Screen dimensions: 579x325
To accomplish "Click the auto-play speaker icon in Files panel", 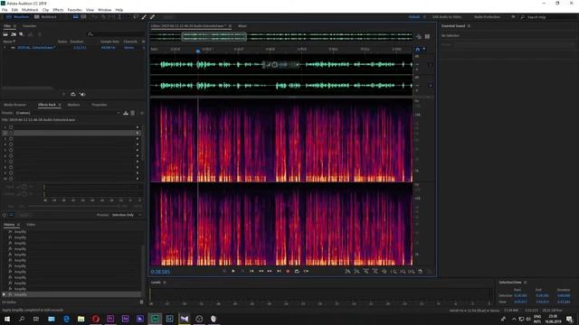I will [x=82, y=94].
